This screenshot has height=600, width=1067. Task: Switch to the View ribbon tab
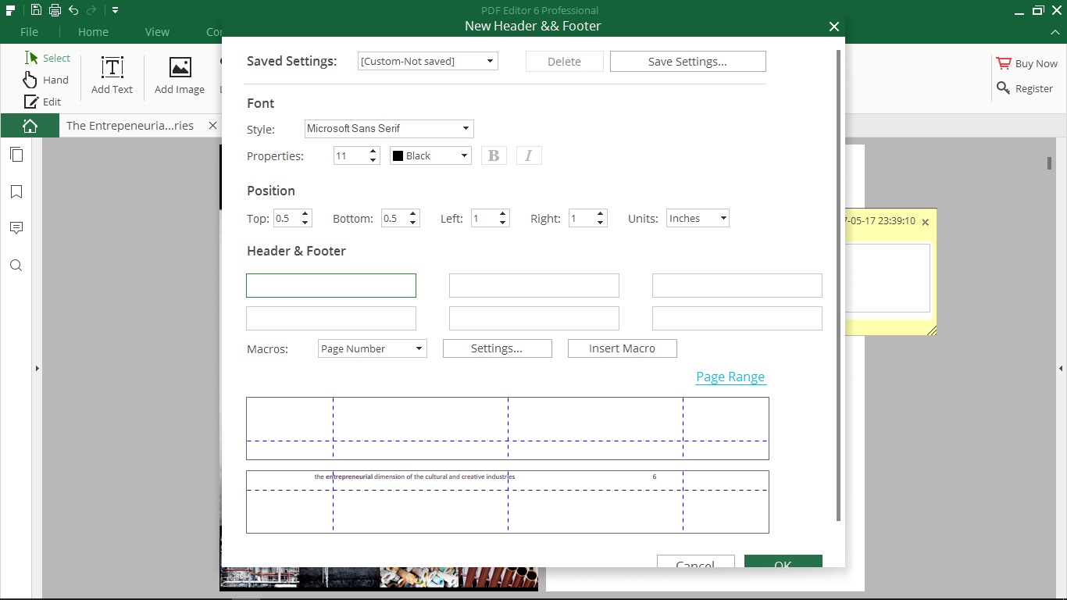click(156, 32)
